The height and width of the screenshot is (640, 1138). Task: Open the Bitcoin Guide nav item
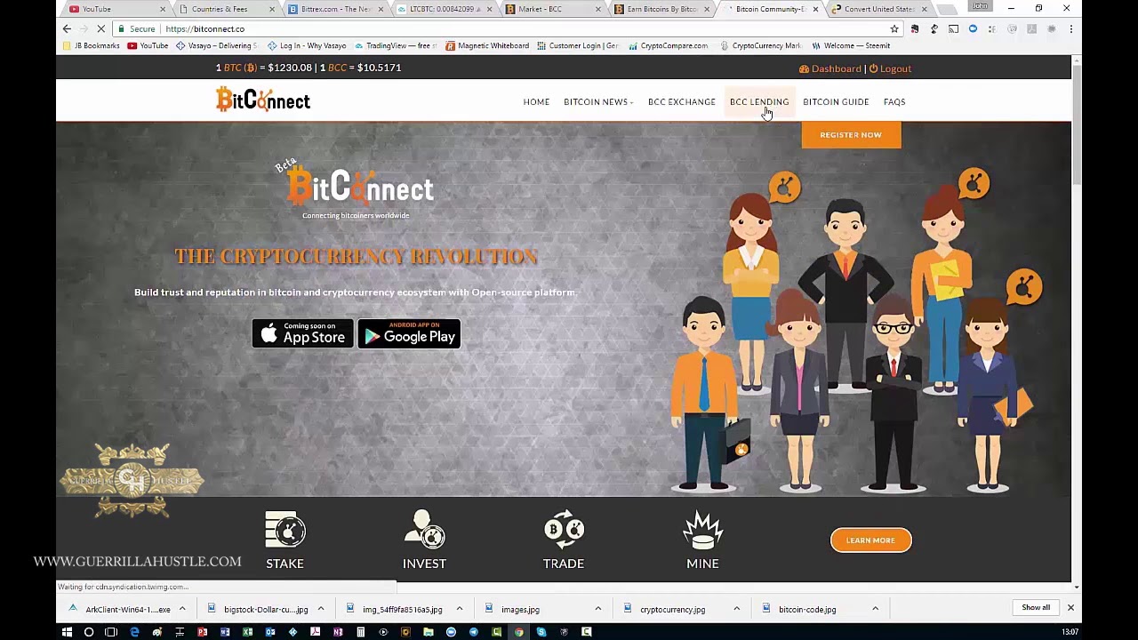click(836, 102)
